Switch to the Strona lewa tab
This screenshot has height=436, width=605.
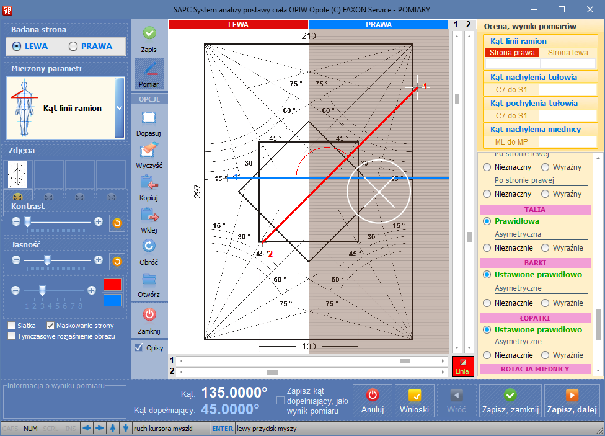tap(568, 53)
